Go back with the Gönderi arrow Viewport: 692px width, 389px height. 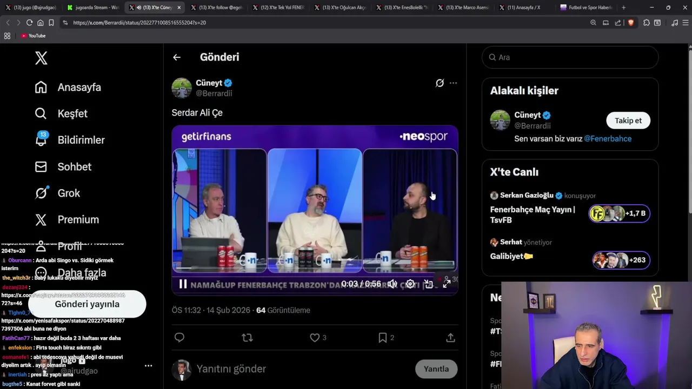tap(177, 57)
